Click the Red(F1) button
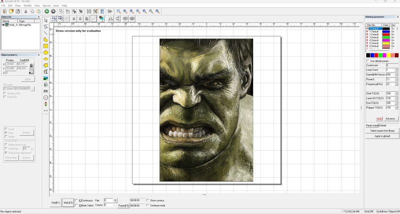400x214 pixels. point(55,203)
